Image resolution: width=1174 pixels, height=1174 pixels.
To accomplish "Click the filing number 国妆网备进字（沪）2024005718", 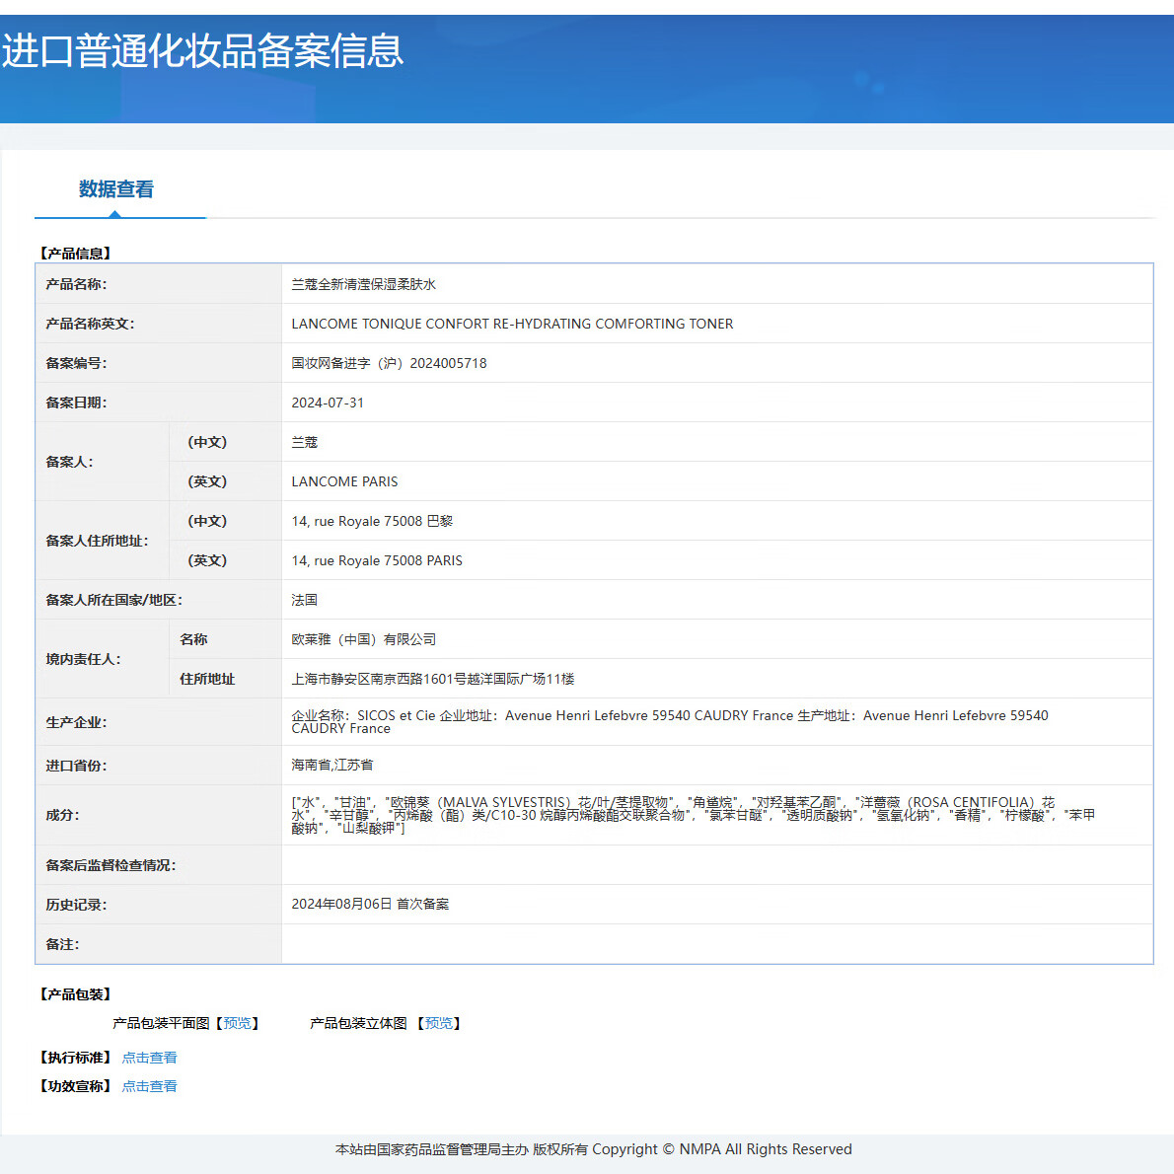I will coord(389,363).
